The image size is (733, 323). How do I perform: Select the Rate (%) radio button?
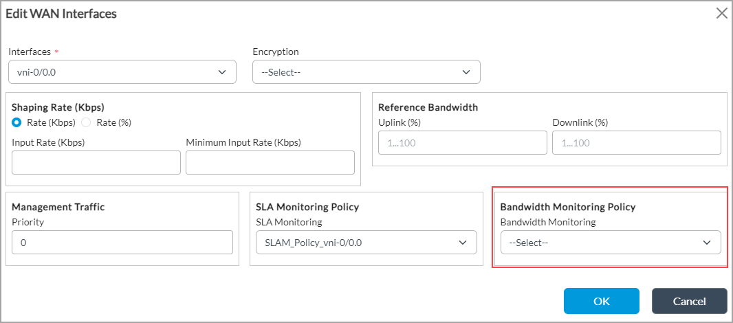[87, 122]
